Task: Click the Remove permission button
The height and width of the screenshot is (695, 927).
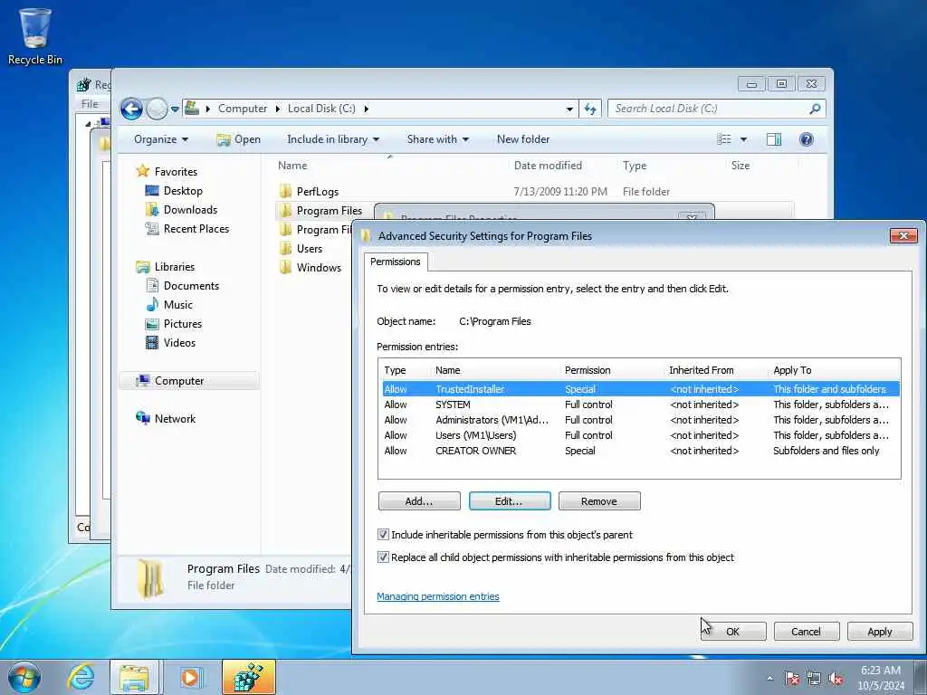Action: pos(599,501)
